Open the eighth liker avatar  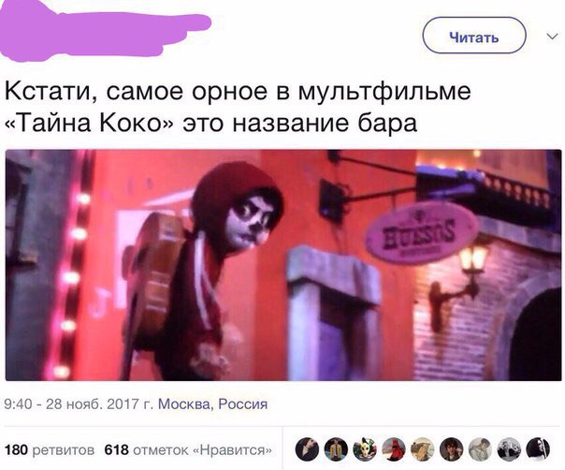[509, 449]
